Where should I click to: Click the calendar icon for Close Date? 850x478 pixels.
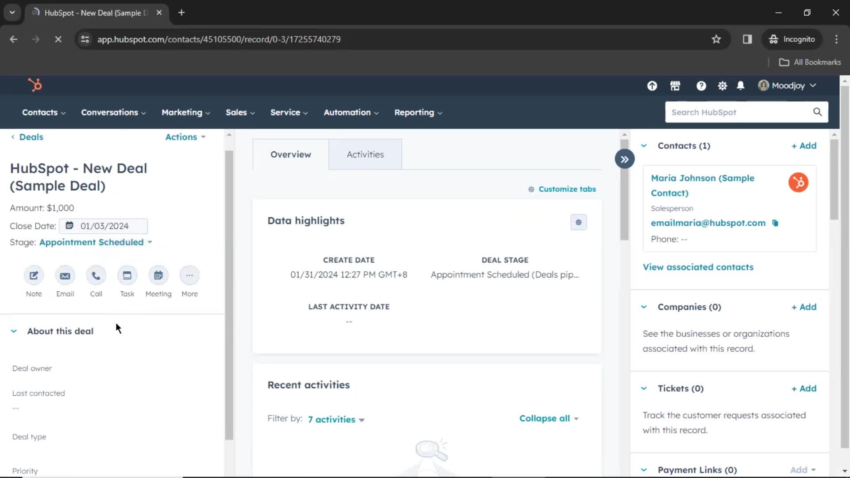coord(70,226)
